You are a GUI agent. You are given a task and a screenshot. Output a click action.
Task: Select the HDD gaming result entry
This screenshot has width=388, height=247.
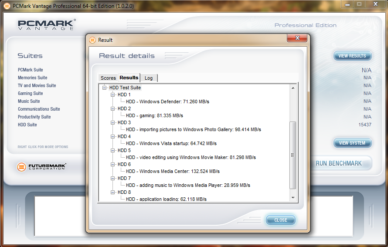point(154,115)
